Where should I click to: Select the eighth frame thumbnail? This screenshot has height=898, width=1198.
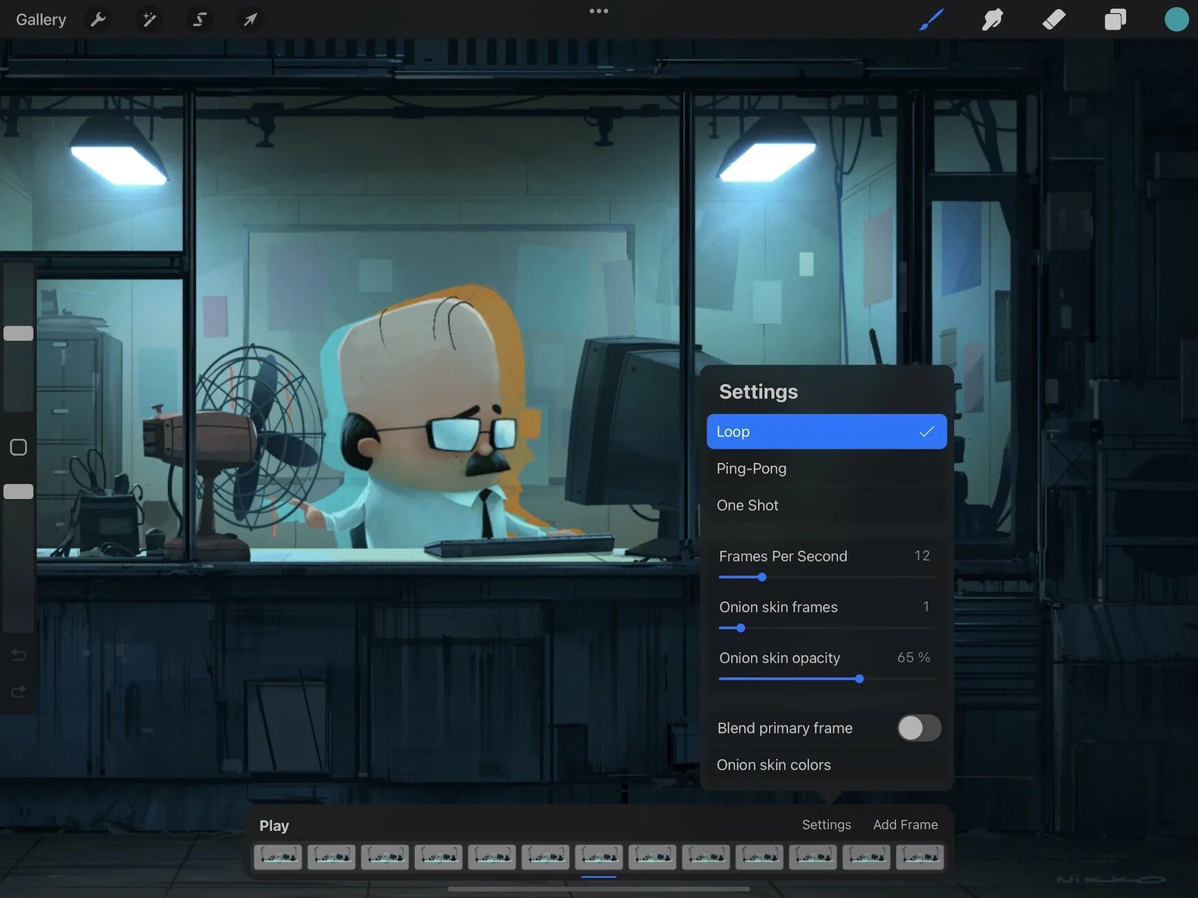tap(653, 857)
